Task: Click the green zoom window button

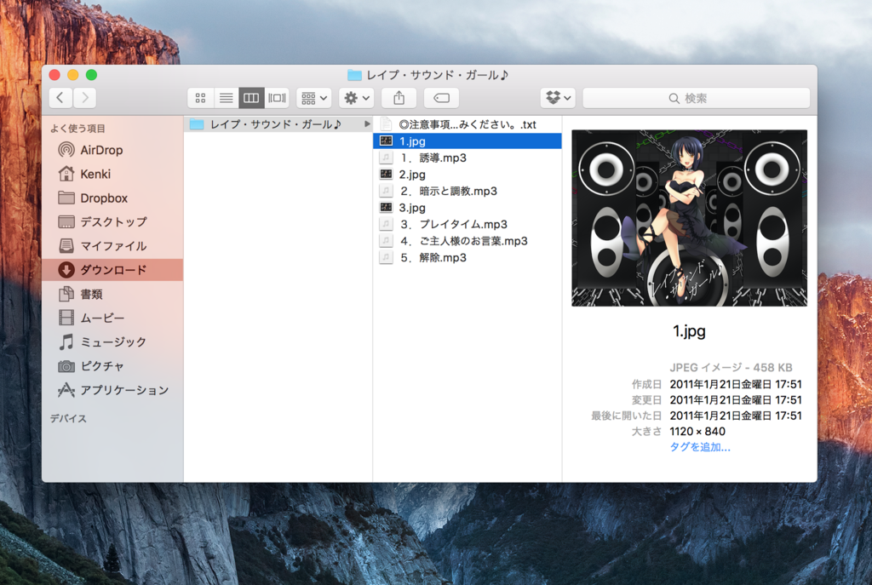Action: 92,75
